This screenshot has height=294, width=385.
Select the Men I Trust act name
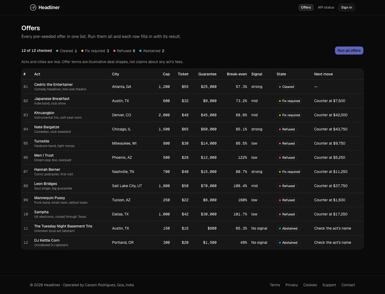pyautogui.click(x=44, y=155)
